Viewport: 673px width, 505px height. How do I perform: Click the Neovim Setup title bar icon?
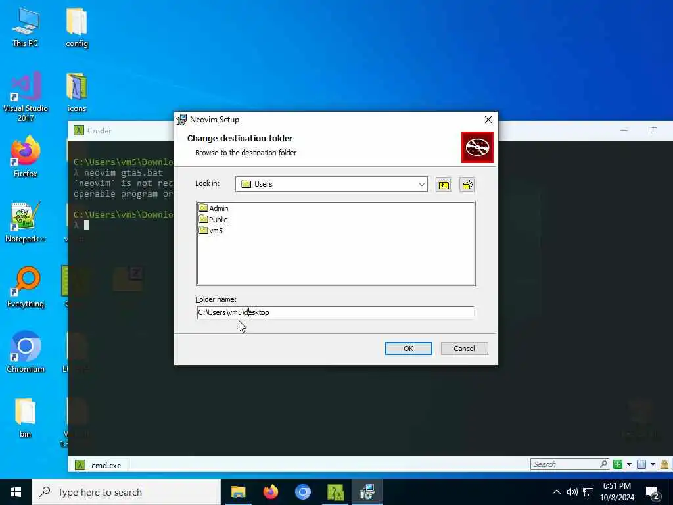(182, 120)
